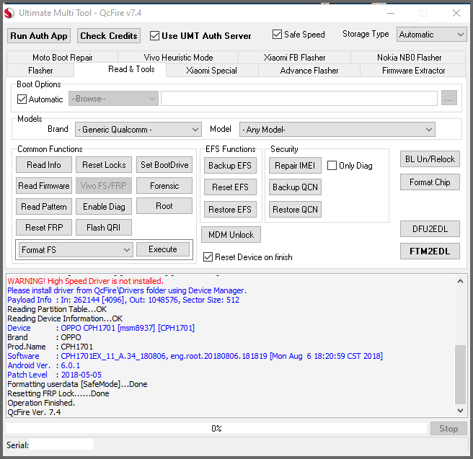The width and height of the screenshot is (473, 459).
Task: Click the 'Patch Level : 2018-05-05' log line
Action: (x=54, y=375)
